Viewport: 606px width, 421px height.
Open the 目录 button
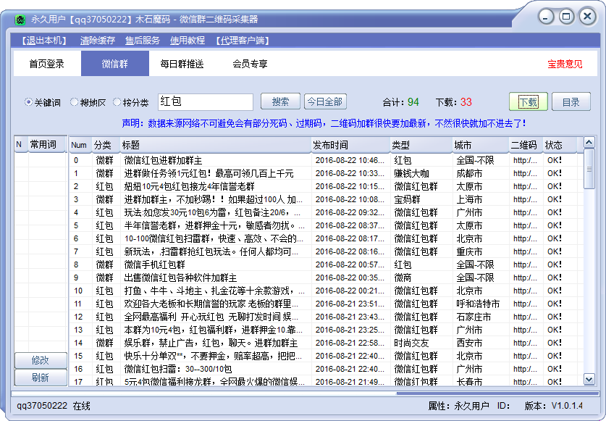(571, 102)
